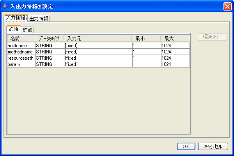Switch to the 入力情報 tab
This screenshot has height=156, width=234.
coord(16,18)
